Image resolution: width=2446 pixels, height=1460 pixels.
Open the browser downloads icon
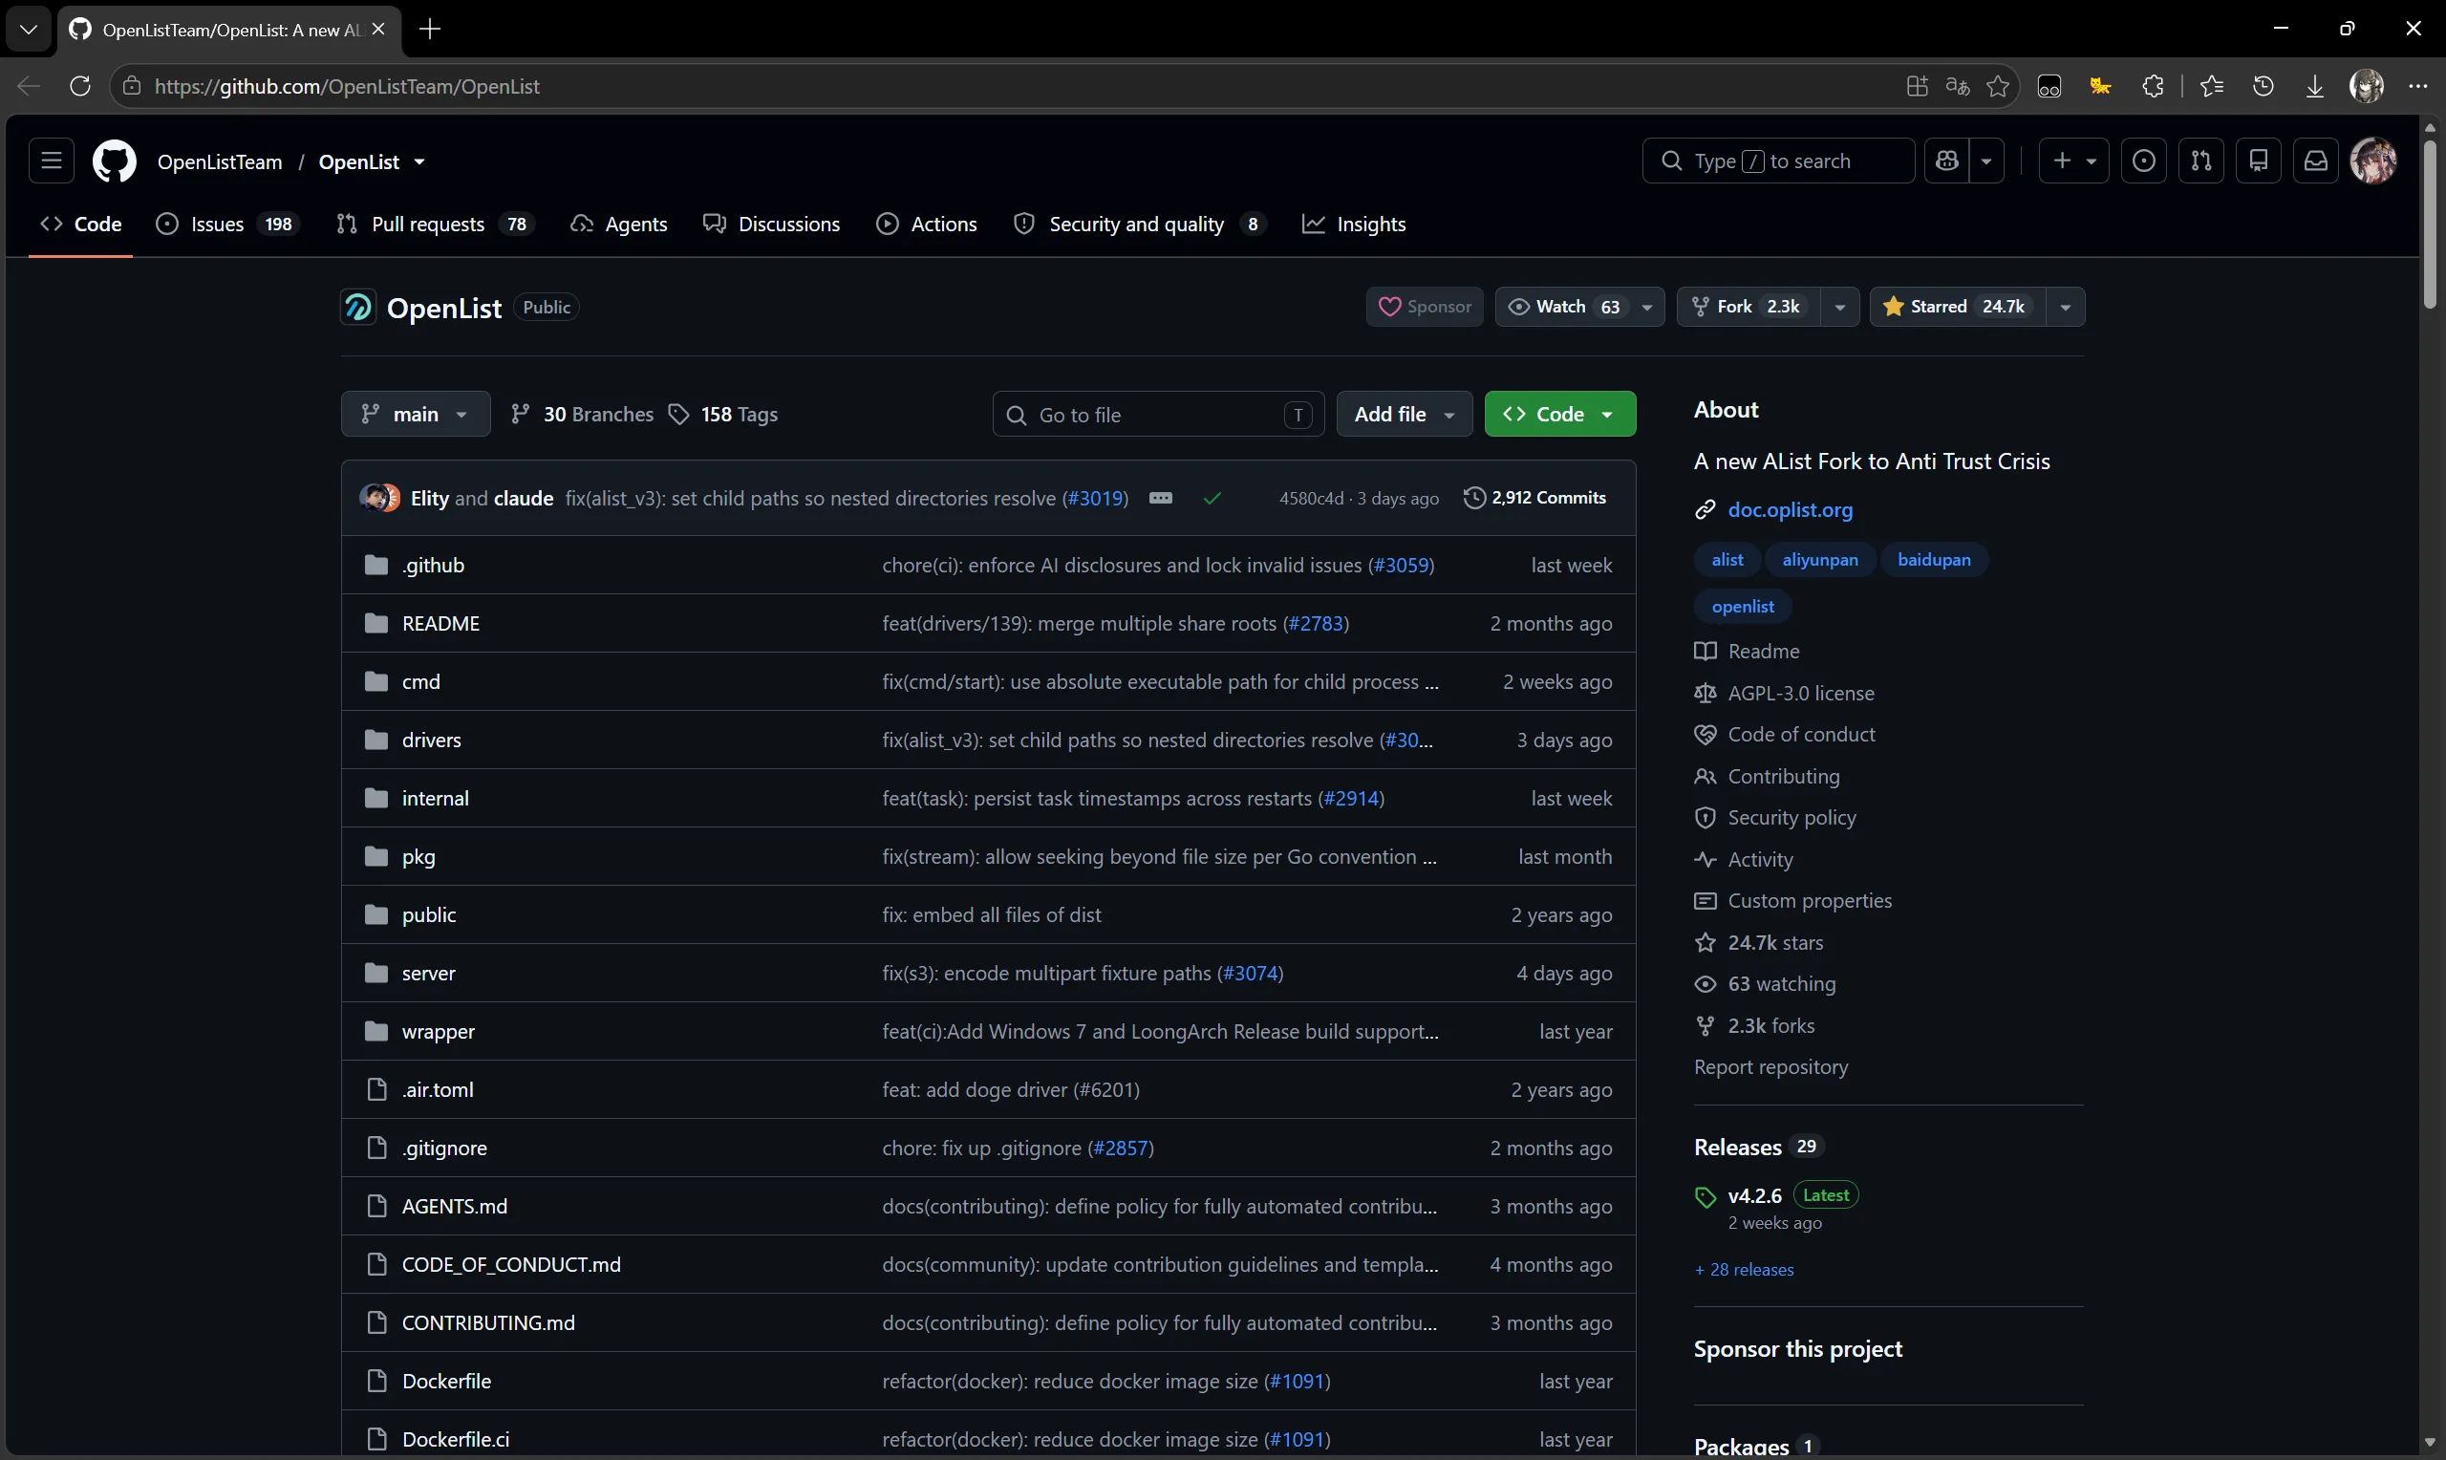pyautogui.click(x=2314, y=87)
